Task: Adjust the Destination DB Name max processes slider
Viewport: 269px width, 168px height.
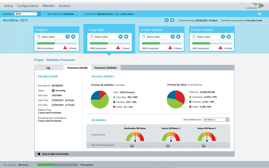Action: coord(132,146)
